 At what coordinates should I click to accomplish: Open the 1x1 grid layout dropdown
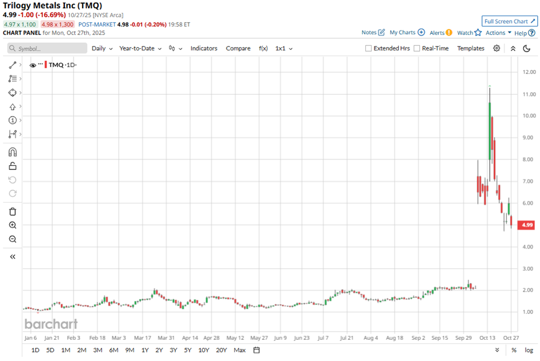tap(284, 49)
